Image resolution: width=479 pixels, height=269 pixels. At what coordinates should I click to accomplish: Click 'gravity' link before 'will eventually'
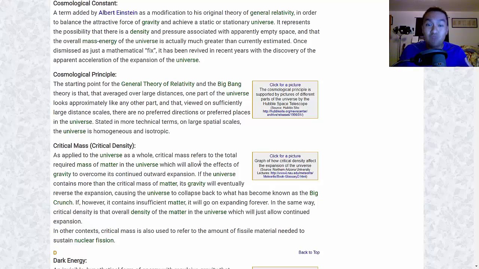click(x=196, y=183)
